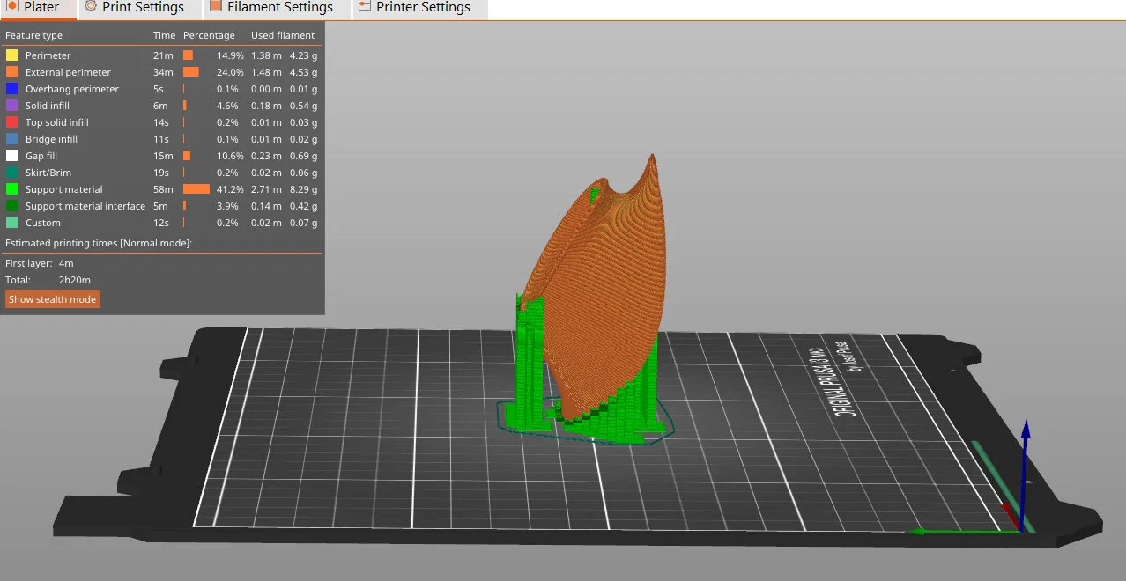
Task: Click the Time column header
Action: pos(164,35)
